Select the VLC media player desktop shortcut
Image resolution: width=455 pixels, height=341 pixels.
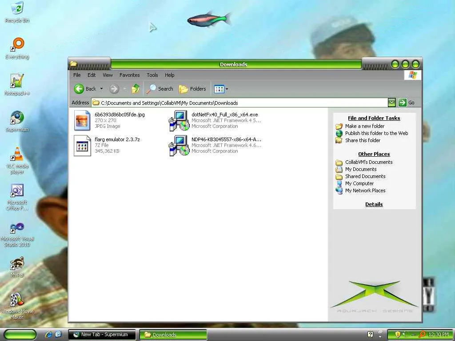tap(17, 160)
